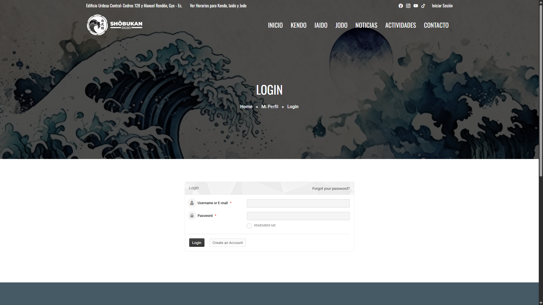Focus the Username or E-mail field
Image resolution: width=543 pixels, height=305 pixels.
point(298,203)
